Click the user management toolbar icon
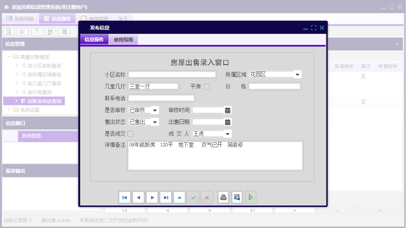 (x=50, y=32)
